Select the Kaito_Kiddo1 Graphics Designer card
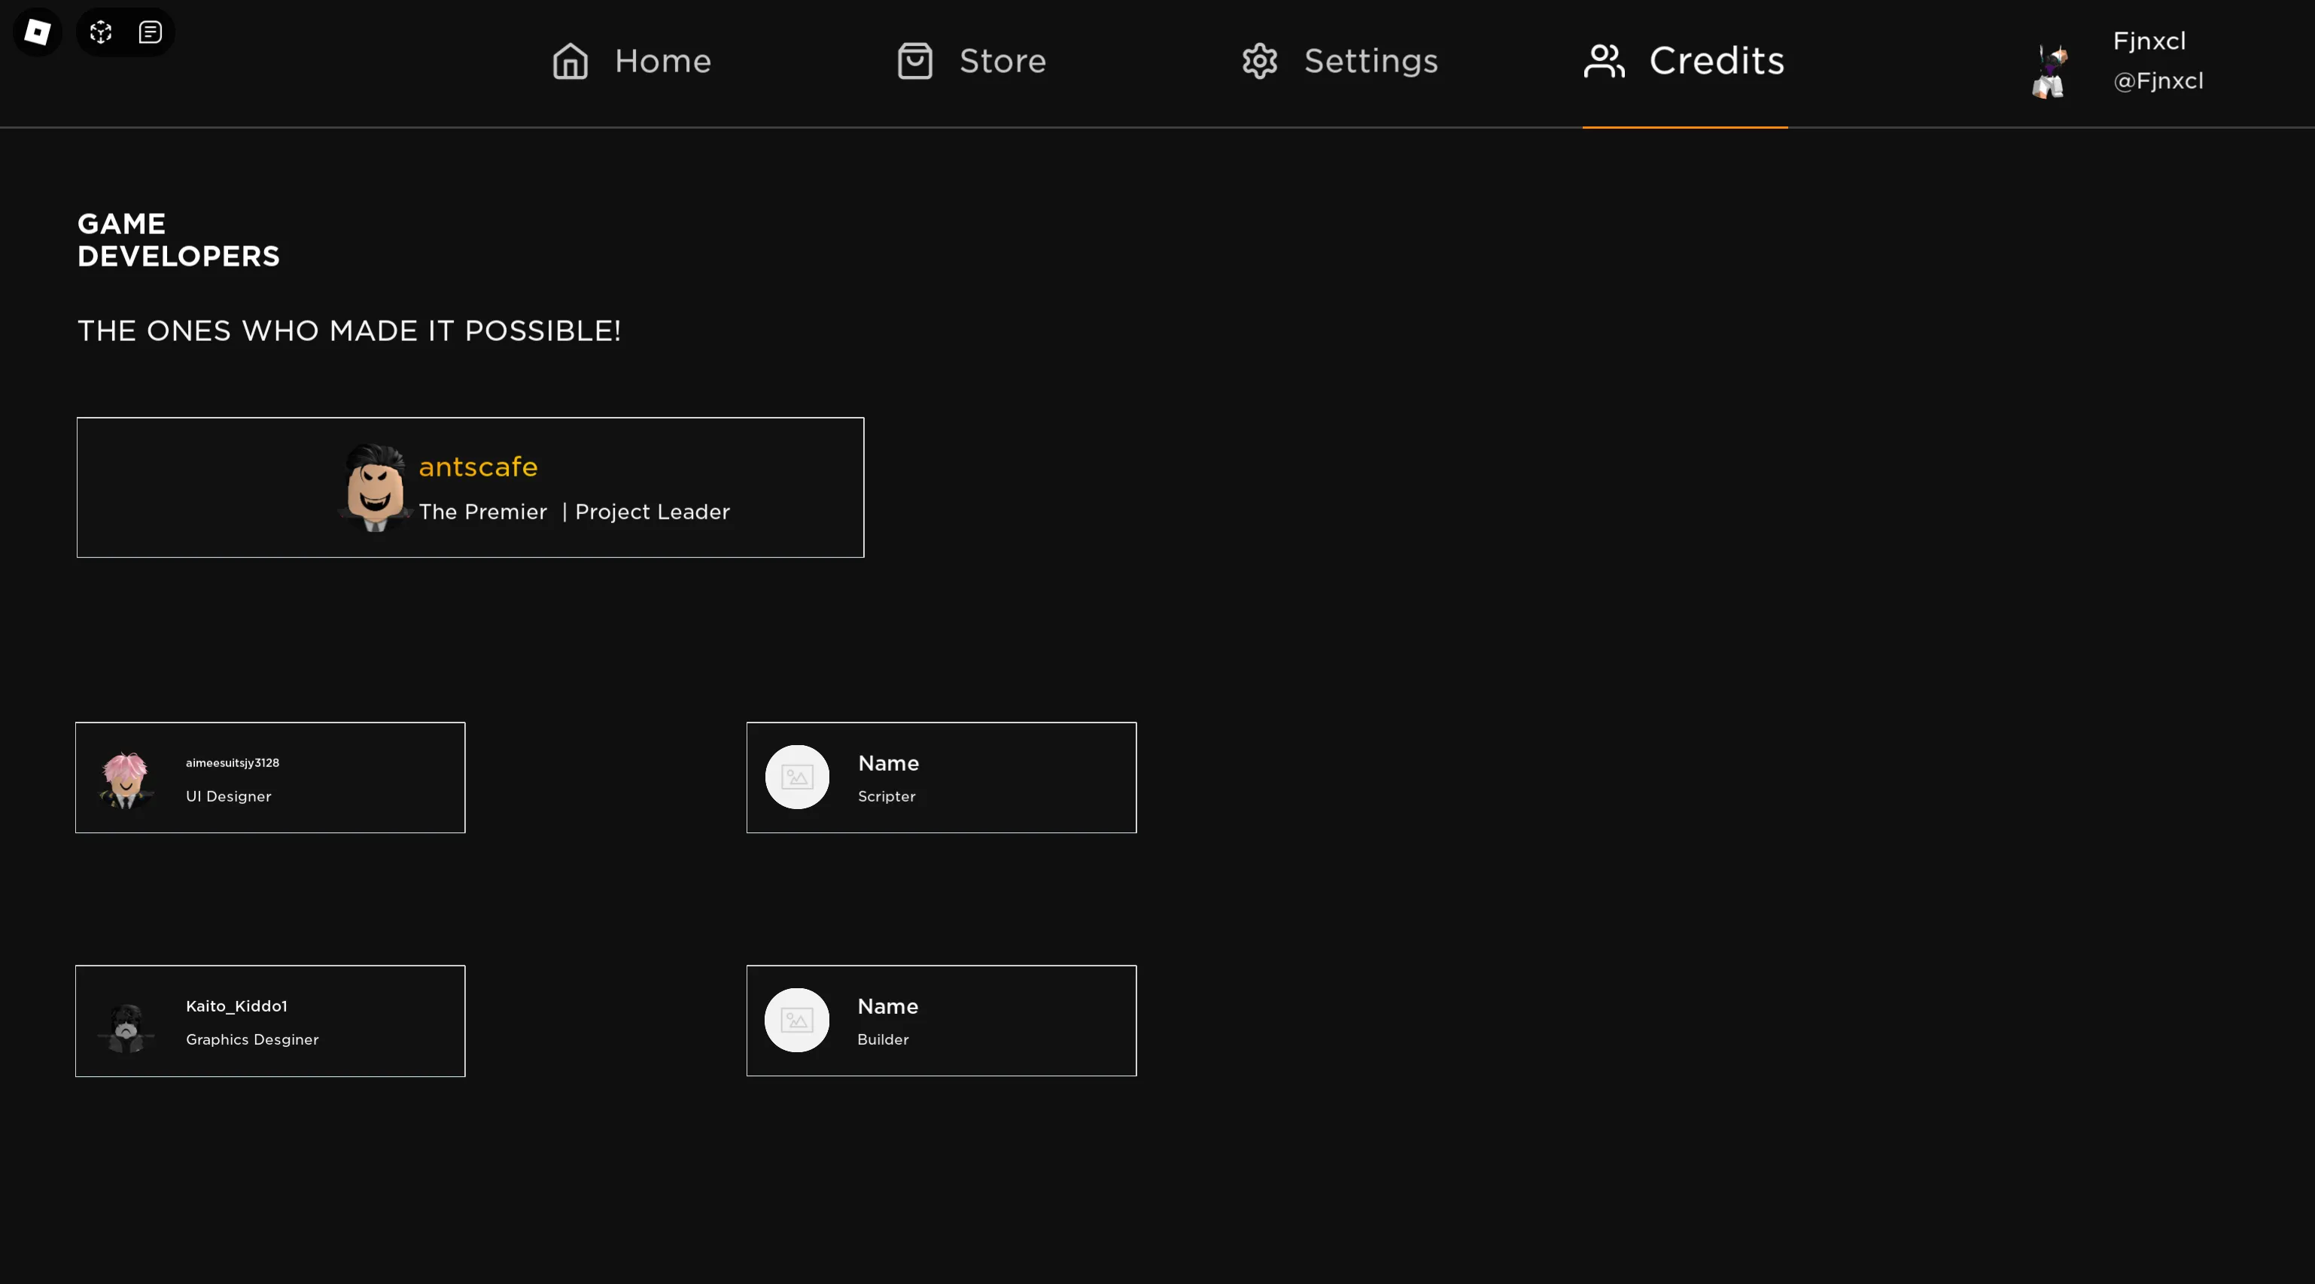This screenshot has width=2315, height=1284. (x=269, y=1021)
